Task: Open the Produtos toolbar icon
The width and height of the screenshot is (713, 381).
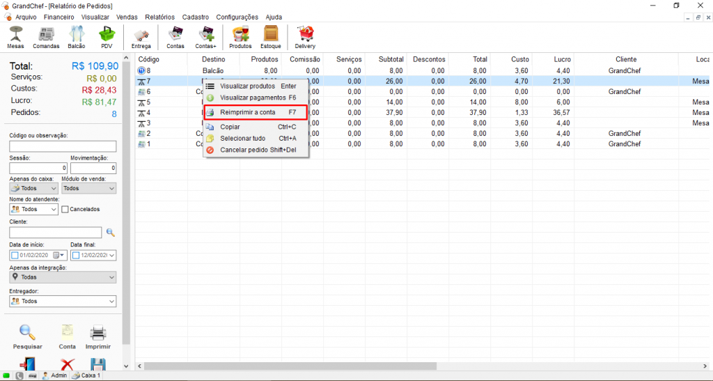Action: point(240,36)
